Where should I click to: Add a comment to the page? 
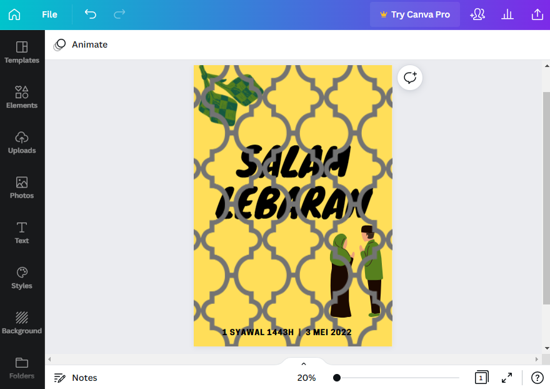tap(410, 78)
